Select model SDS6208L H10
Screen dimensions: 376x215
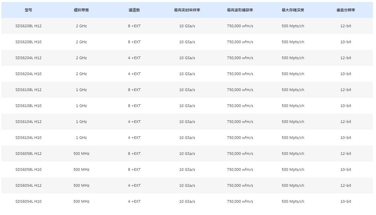pyautogui.click(x=28, y=42)
